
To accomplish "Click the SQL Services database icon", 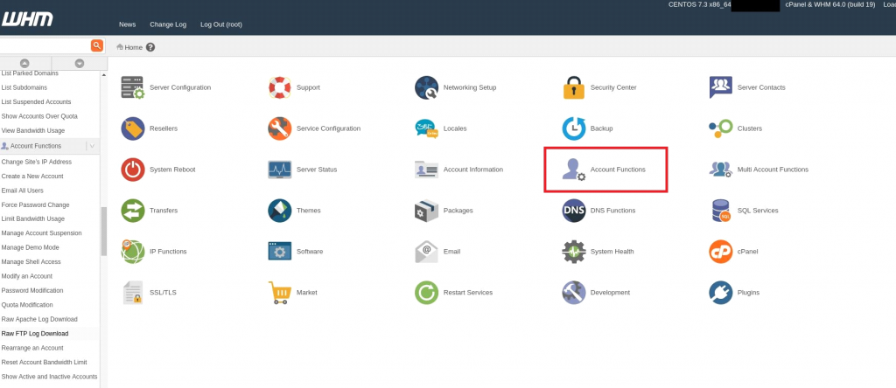I will tap(720, 211).
